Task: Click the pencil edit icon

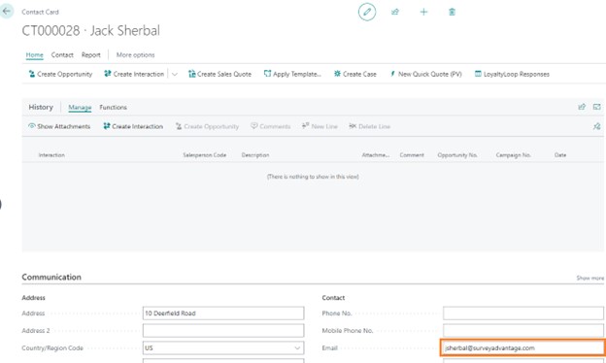Action: (367, 12)
